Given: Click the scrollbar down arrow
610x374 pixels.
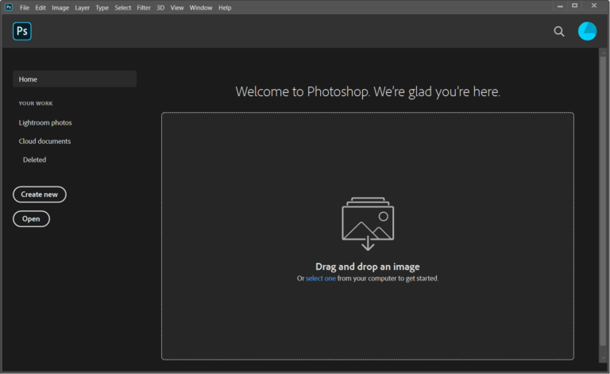Looking at the screenshot, I should tap(603, 357).
